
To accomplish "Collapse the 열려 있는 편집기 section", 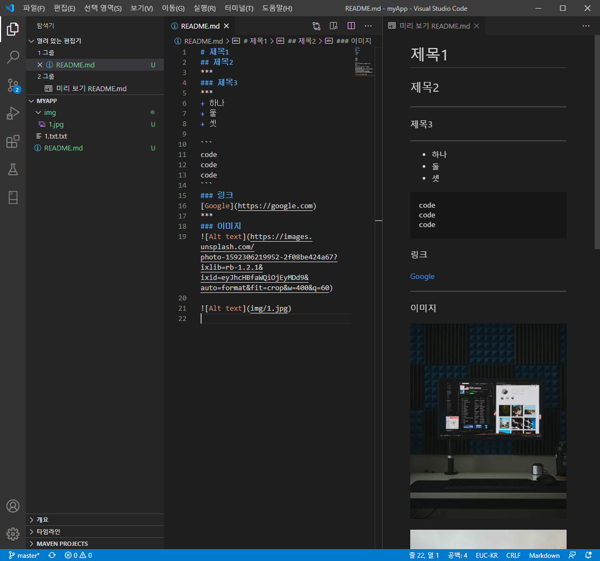I will [x=95, y=41].
